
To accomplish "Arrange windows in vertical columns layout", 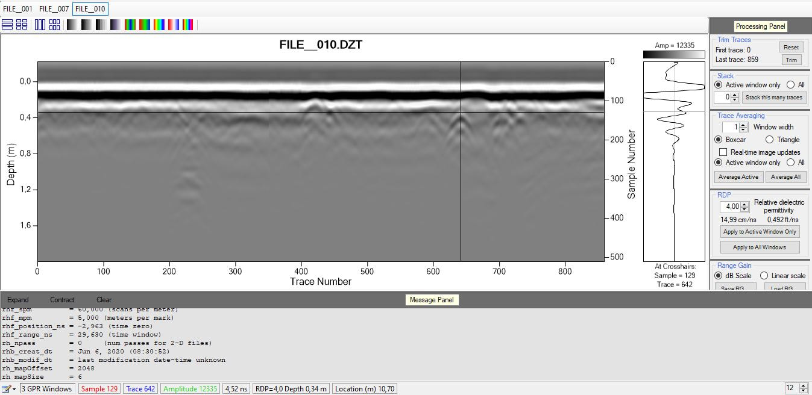I will [x=40, y=25].
